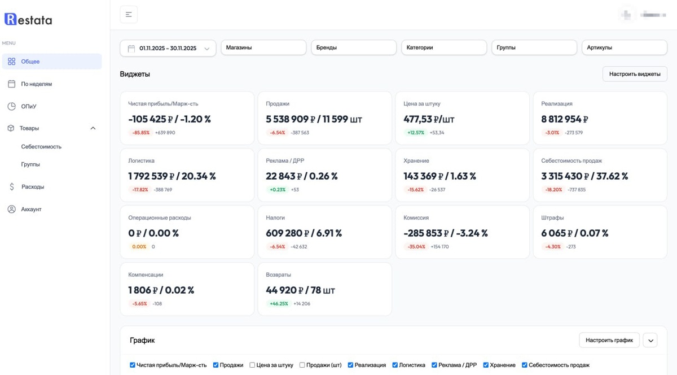Uncheck the Хранение chart checkbox
677x375 pixels.
[486, 365]
